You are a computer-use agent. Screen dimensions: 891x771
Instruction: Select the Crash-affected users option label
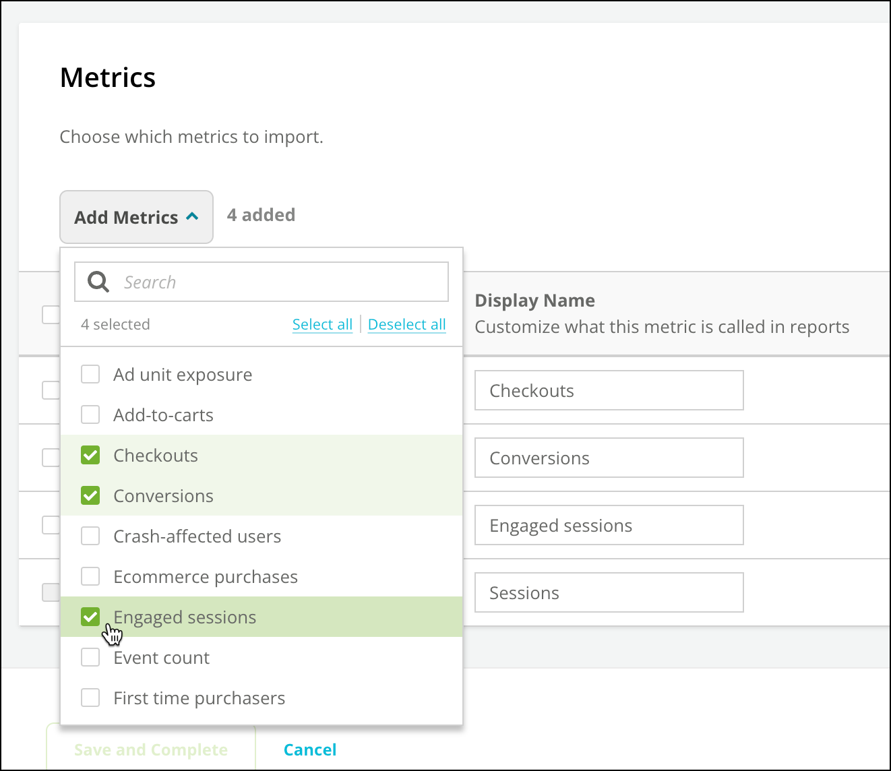tap(197, 536)
